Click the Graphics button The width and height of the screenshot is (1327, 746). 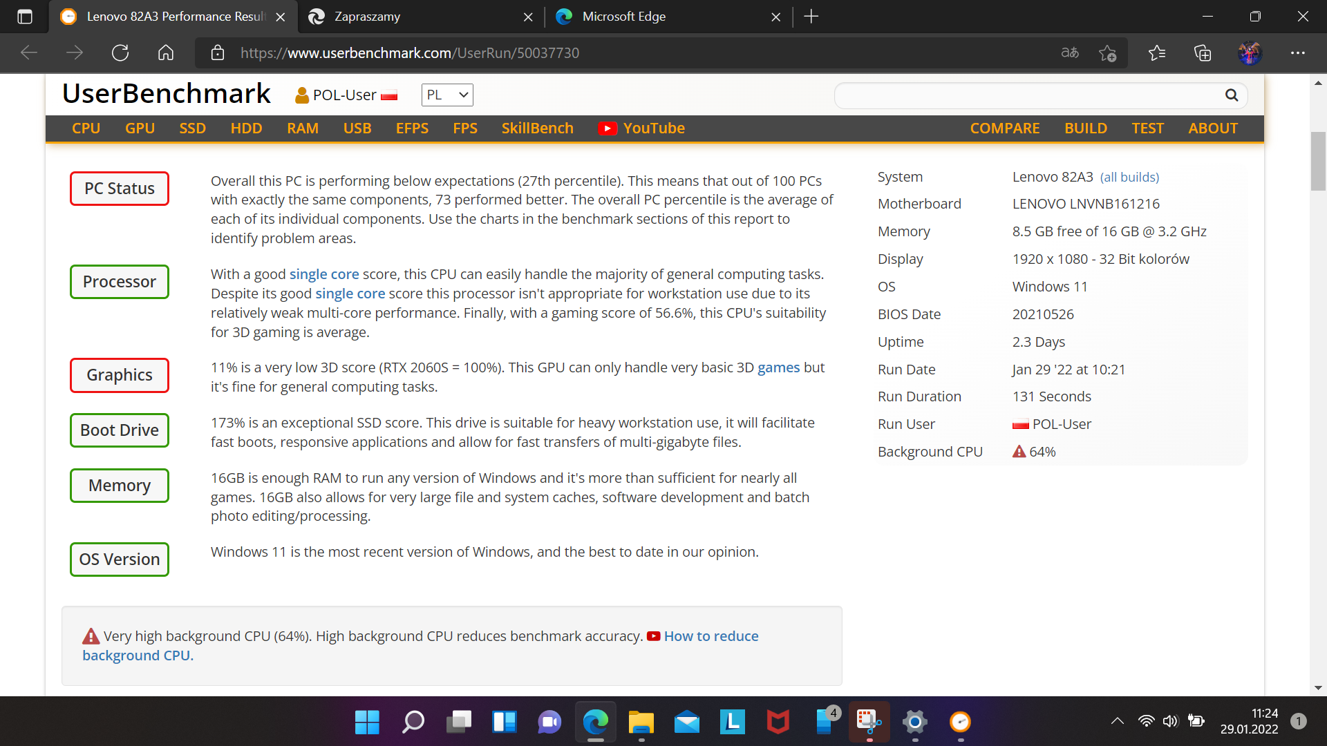pyautogui.click(x=120, y=375)
